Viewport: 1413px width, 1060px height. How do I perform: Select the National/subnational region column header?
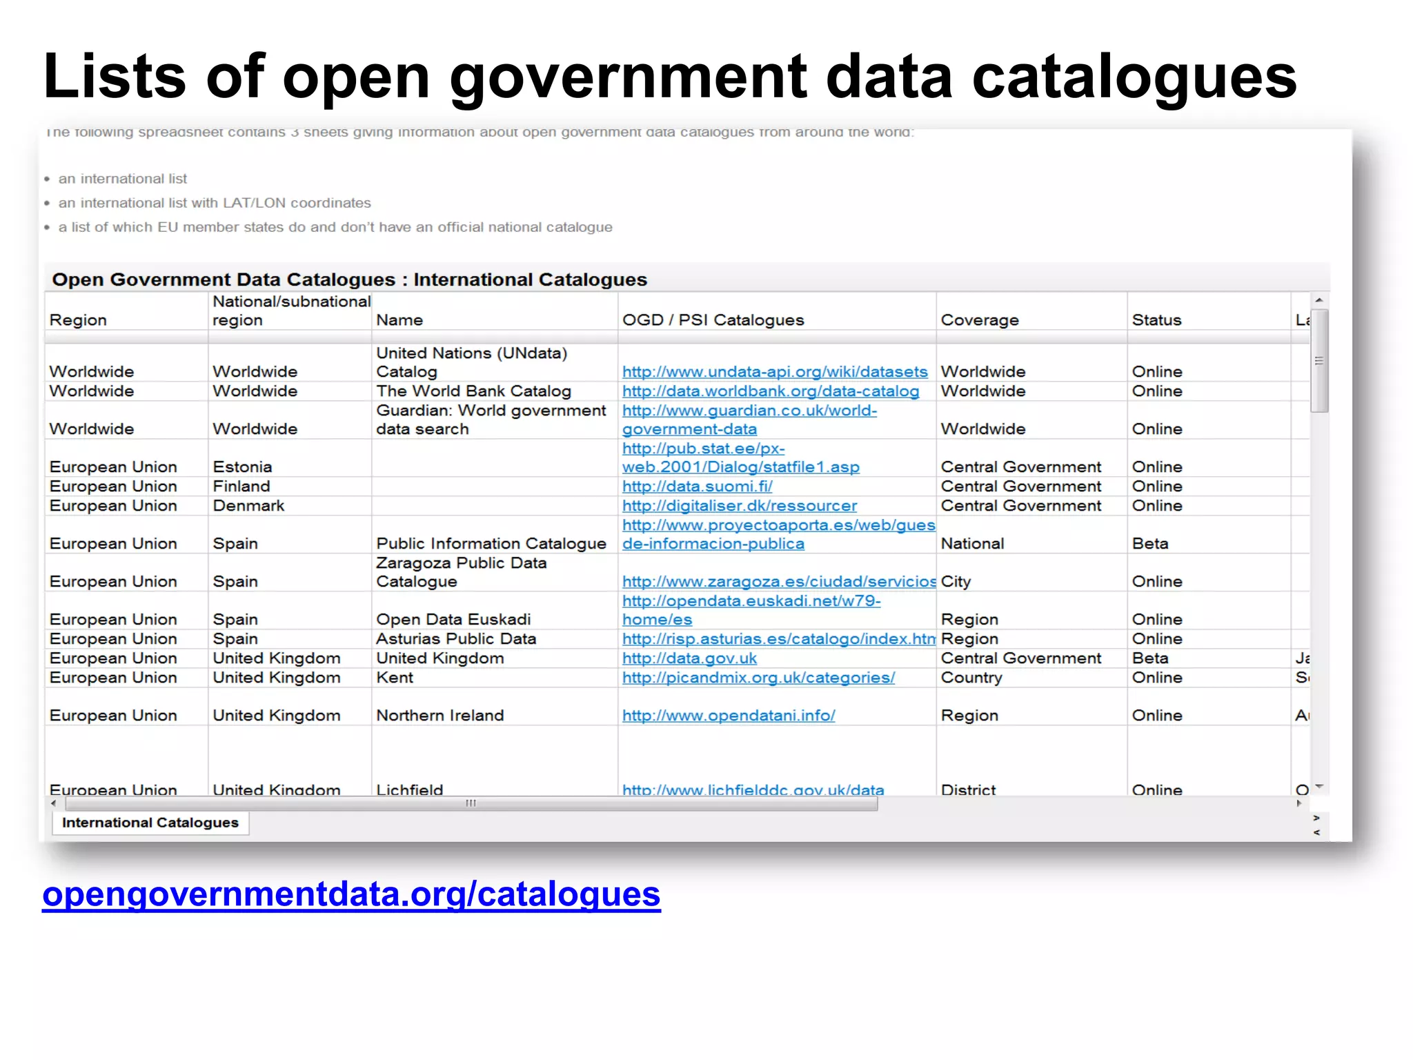290,311
